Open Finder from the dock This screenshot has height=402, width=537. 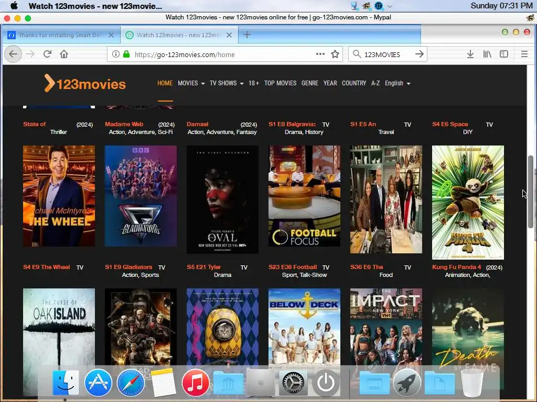[66, 383]
